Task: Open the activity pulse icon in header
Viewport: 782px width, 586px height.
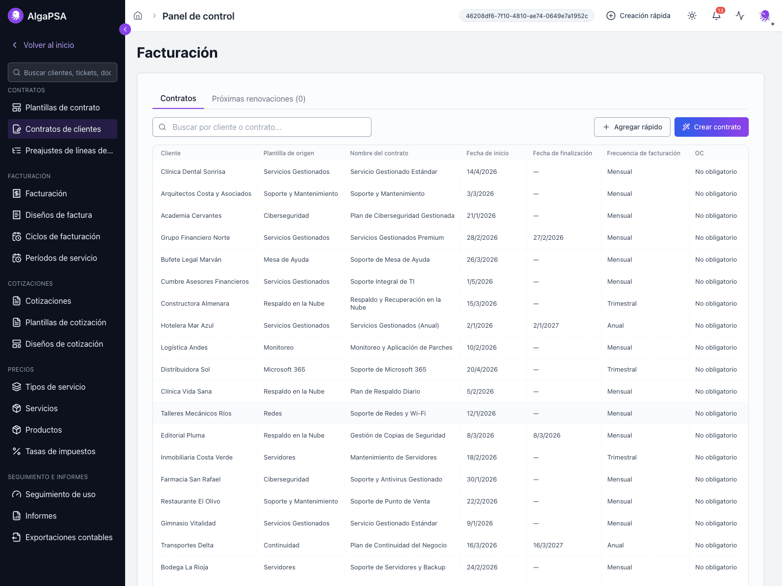Action: coord(740,16)
